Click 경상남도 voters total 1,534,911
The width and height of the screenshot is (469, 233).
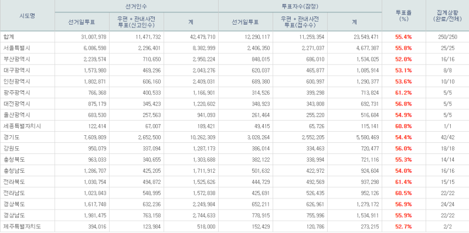368,215
